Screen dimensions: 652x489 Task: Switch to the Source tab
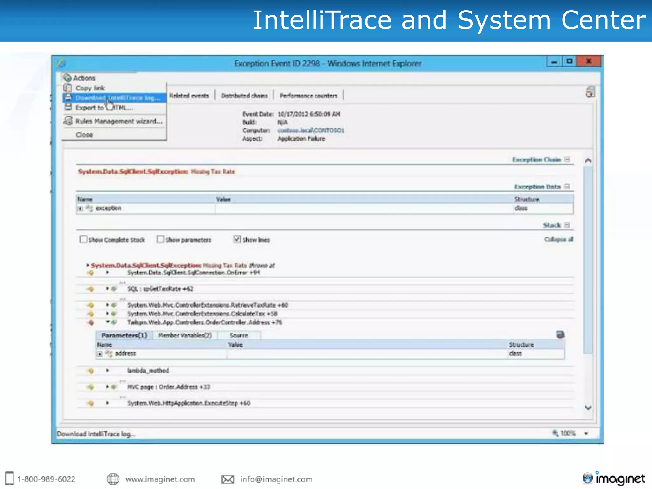tap(239, 335)
